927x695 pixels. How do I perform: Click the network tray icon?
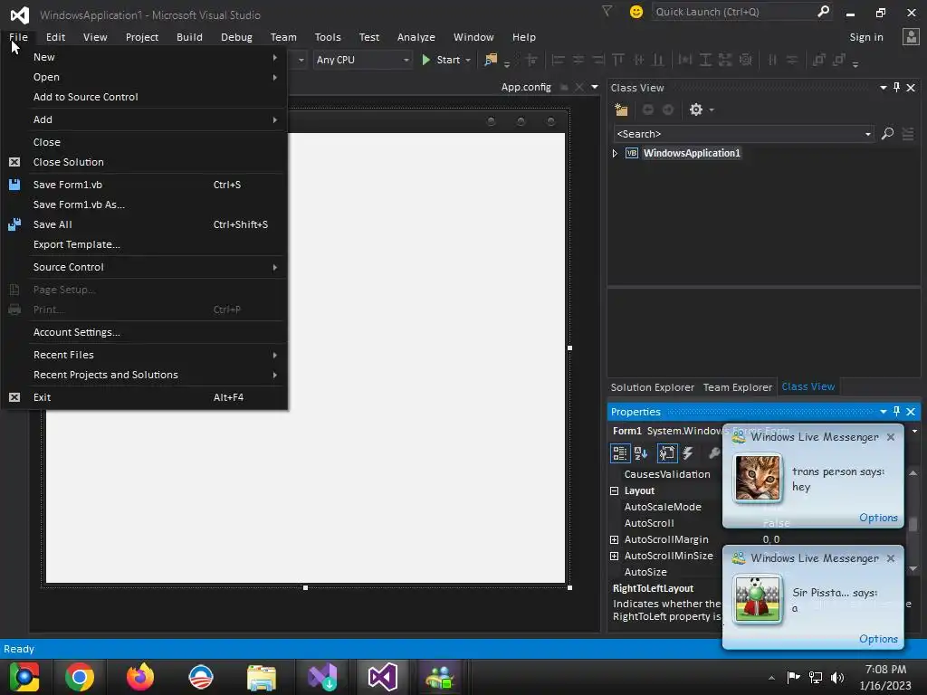click(816, 677)
